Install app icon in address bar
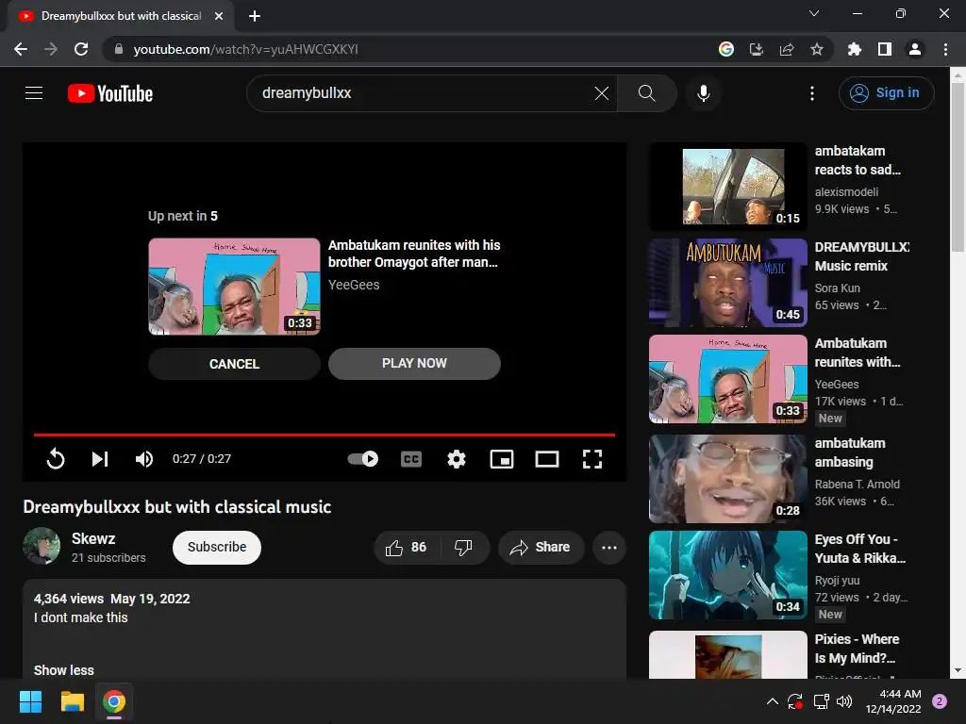The image size is (966, 724). pyautogui.click(x=756, y=49)
